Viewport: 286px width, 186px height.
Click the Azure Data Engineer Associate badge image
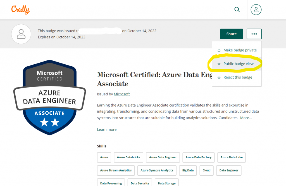coord(50,98)
